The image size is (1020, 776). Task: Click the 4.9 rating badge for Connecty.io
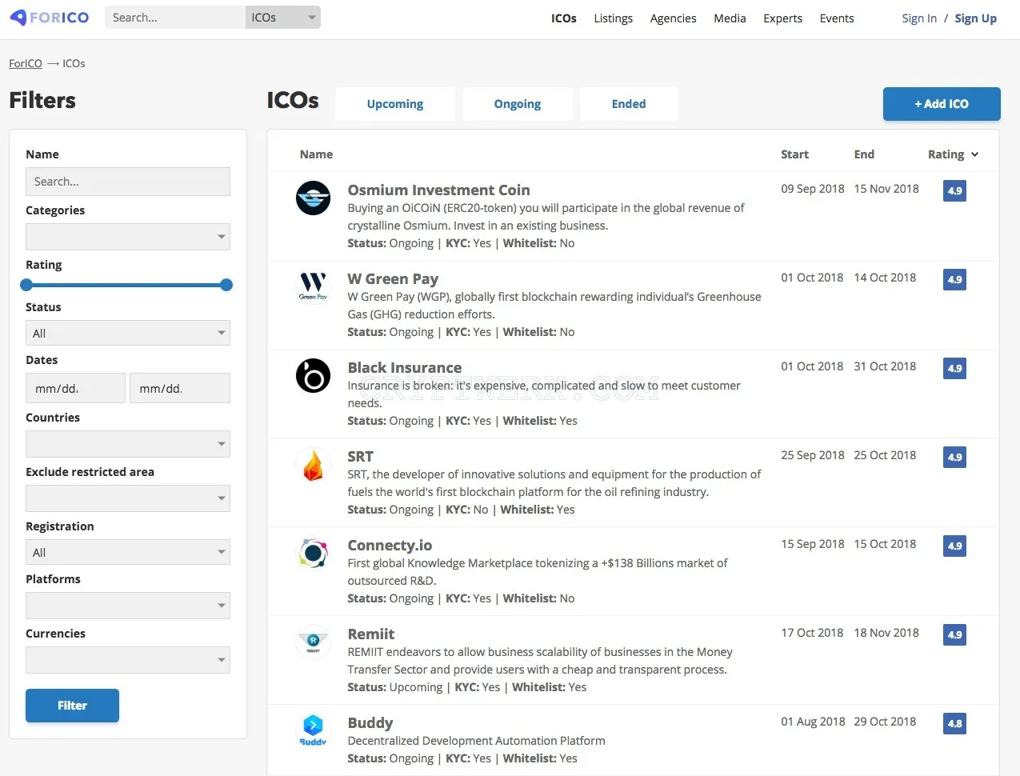tap(954, 546)
